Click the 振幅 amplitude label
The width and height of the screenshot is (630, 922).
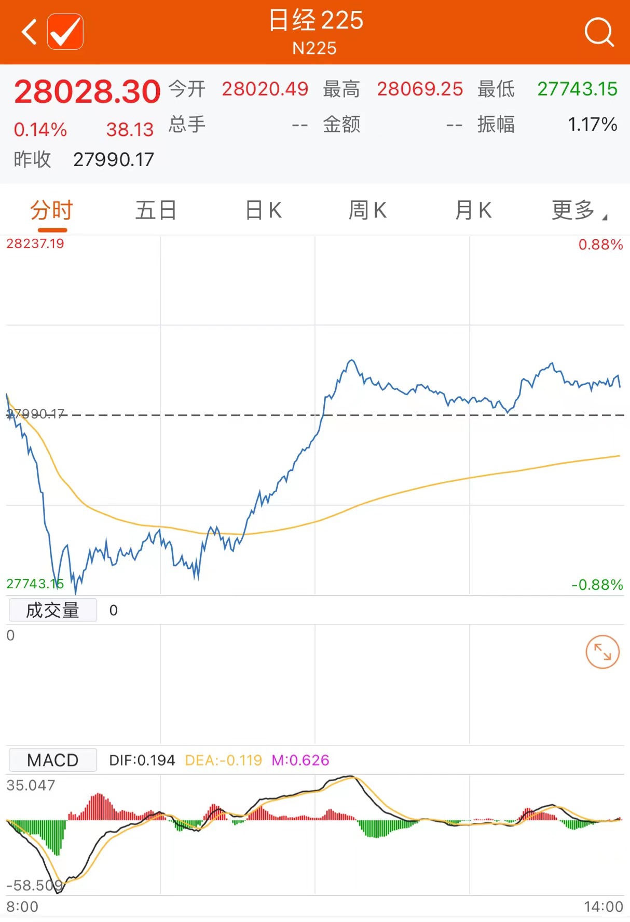pos(496,125)
